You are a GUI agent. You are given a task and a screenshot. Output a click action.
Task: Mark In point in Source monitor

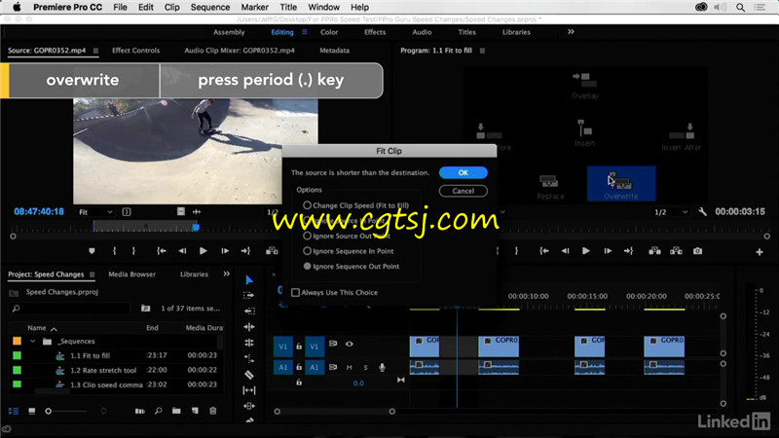(114, 251)
